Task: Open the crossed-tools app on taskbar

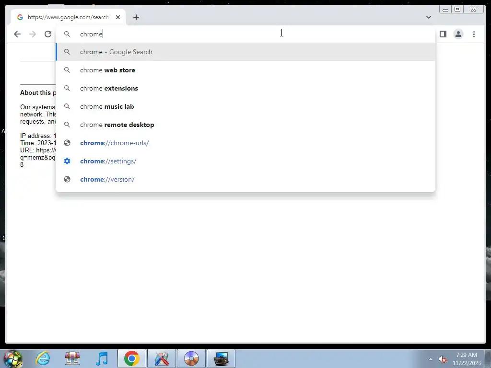Action: tap(162, 358)
